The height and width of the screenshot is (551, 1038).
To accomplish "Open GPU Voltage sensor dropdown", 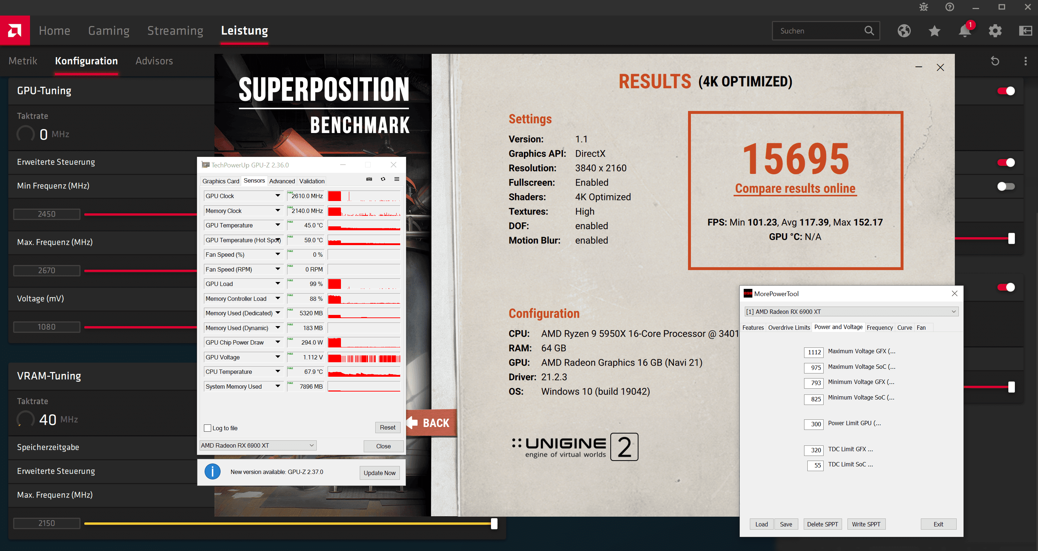I will pos(277,357).
